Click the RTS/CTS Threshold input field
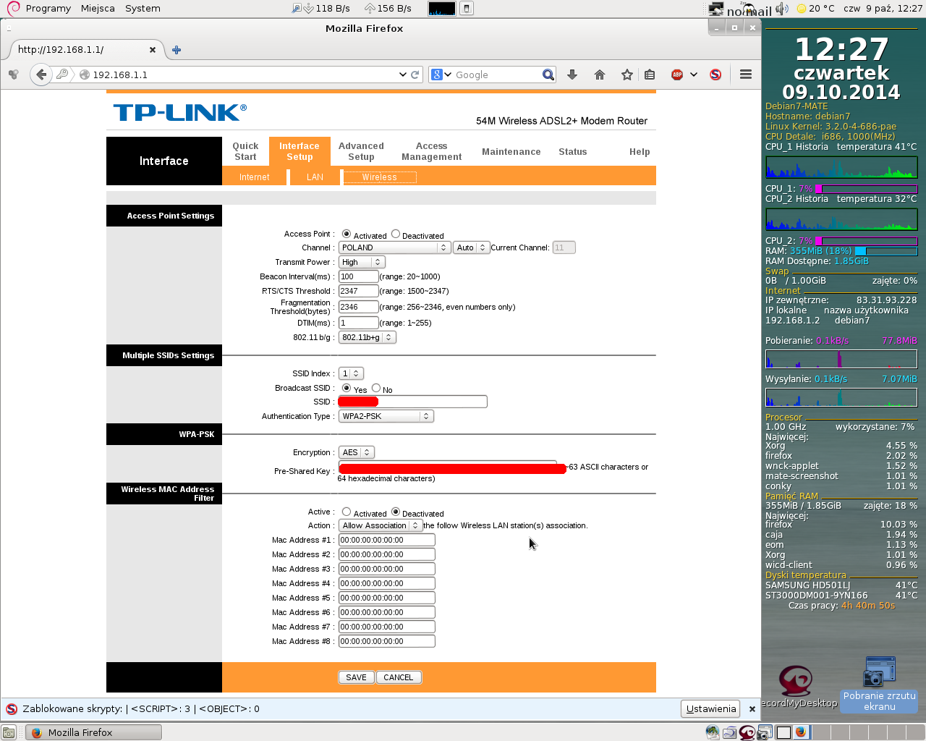 [x=359, y=291]
